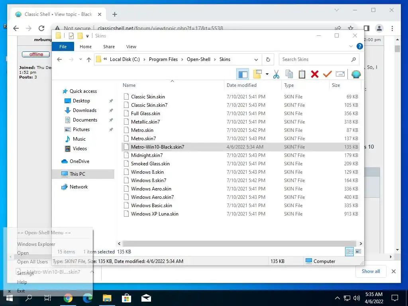Sort by the Date modified column header

pos(252,85)
